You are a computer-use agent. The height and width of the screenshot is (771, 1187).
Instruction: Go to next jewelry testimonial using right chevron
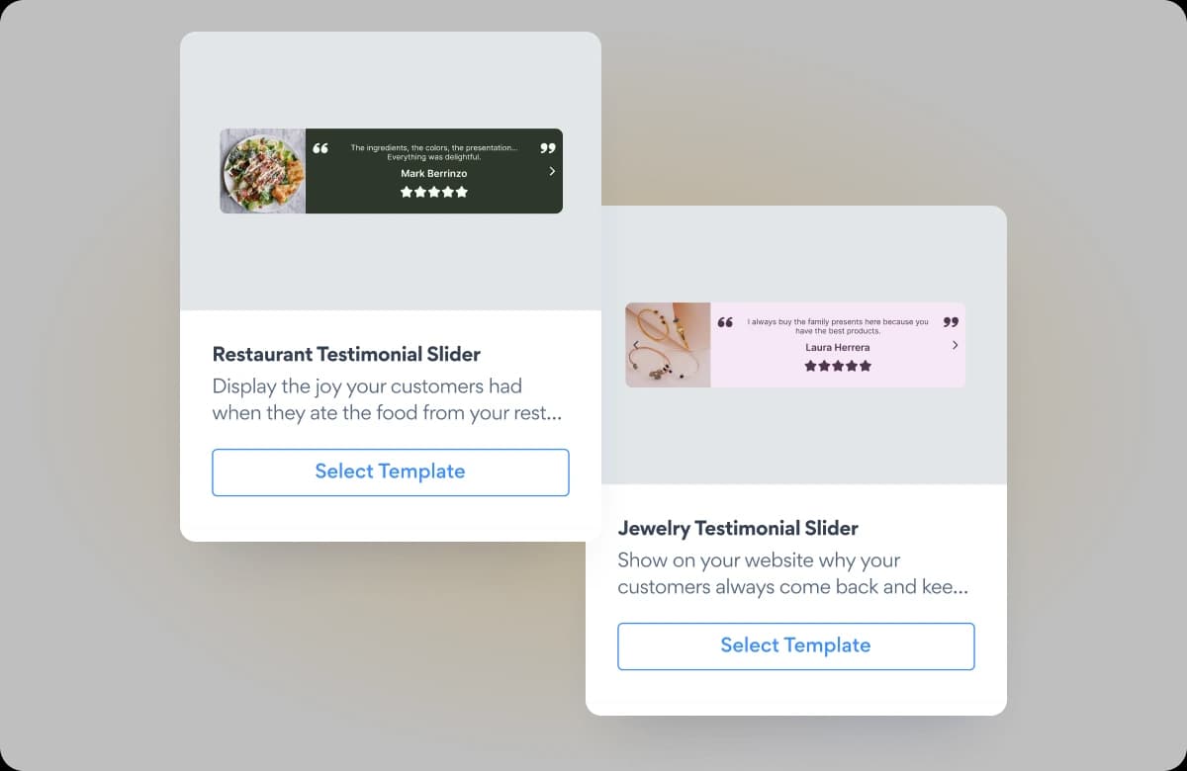(x=955, y=345)
